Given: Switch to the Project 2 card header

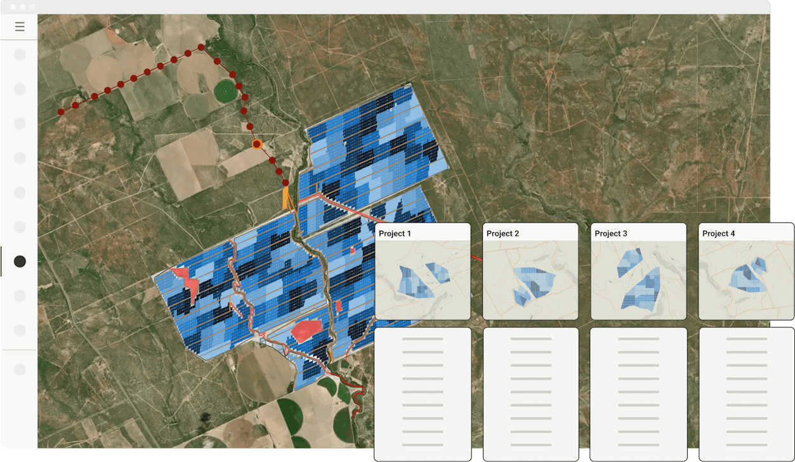Looking at the screenshot, I should click(x=530, y=233).
